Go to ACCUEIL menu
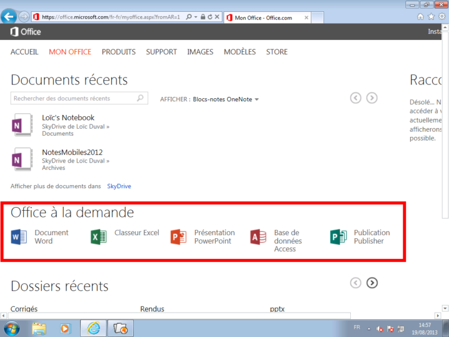This screenshot has width=449, height=337. coord(24,52)
